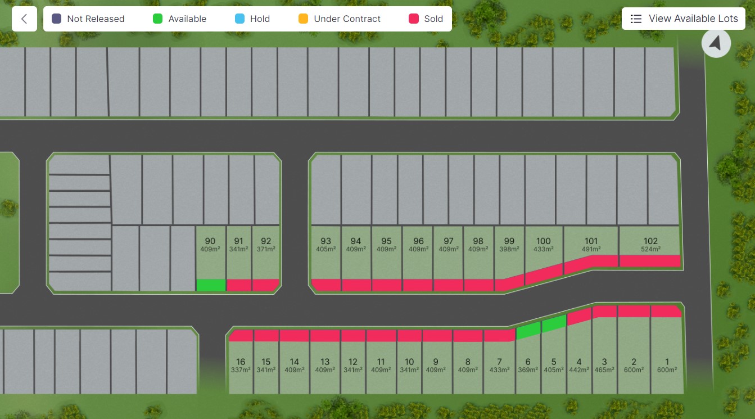The width and height of the screenshot is (755, 419).
Task: Click the back chevron arrow button
Action: pyautogui.click(x=24, y=19)
